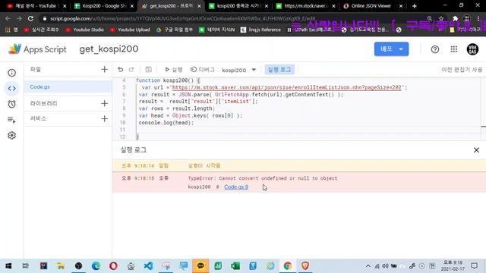Screen dimensions: 486x273
Task: Close the execution log panel
Action: coord(476,150)
